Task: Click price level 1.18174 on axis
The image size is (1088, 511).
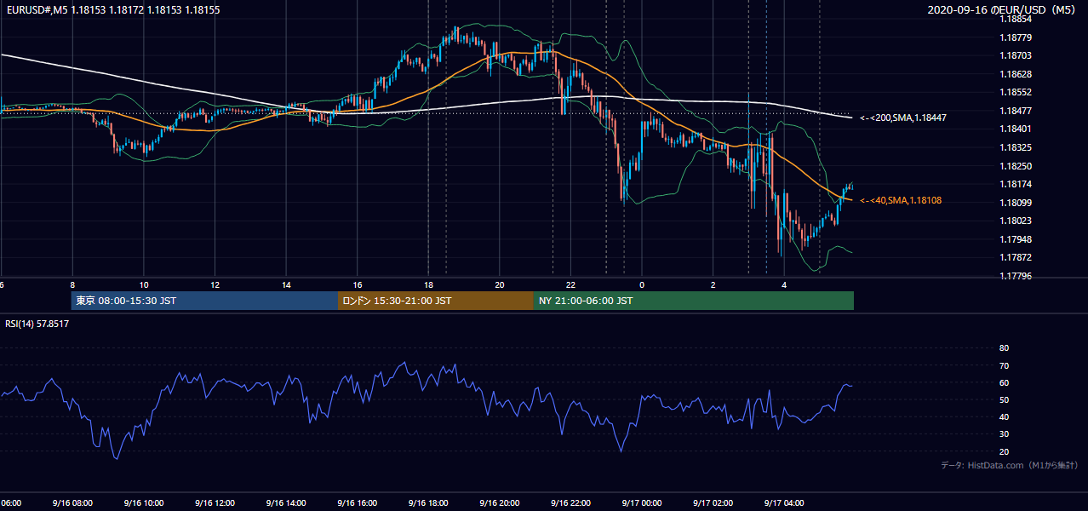Action: (x=1016, y=184)
